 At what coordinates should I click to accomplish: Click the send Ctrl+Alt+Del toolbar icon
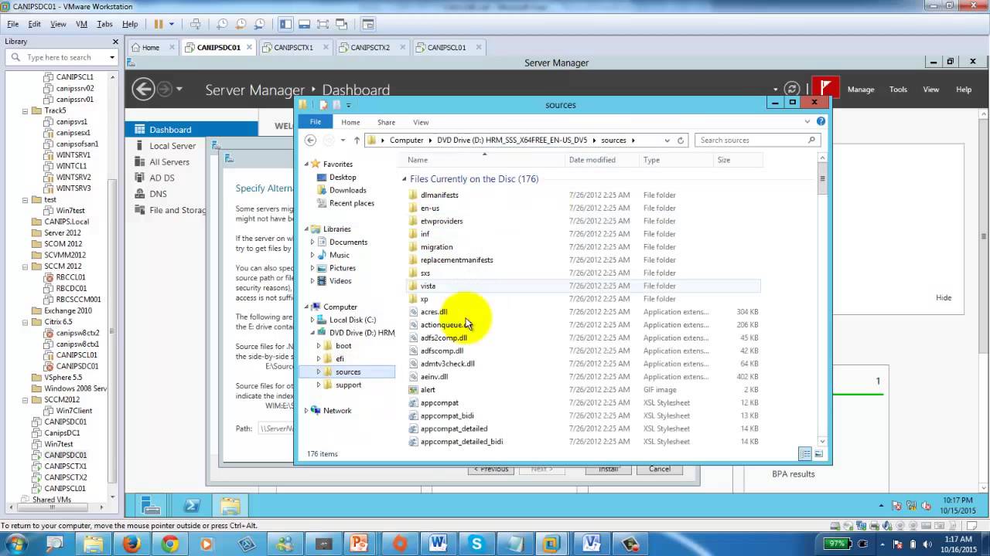click(196, 24)
